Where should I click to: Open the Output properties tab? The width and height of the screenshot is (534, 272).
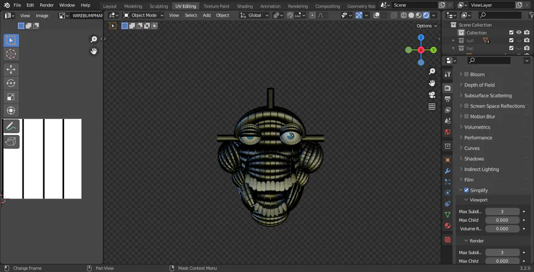(447, 99)
